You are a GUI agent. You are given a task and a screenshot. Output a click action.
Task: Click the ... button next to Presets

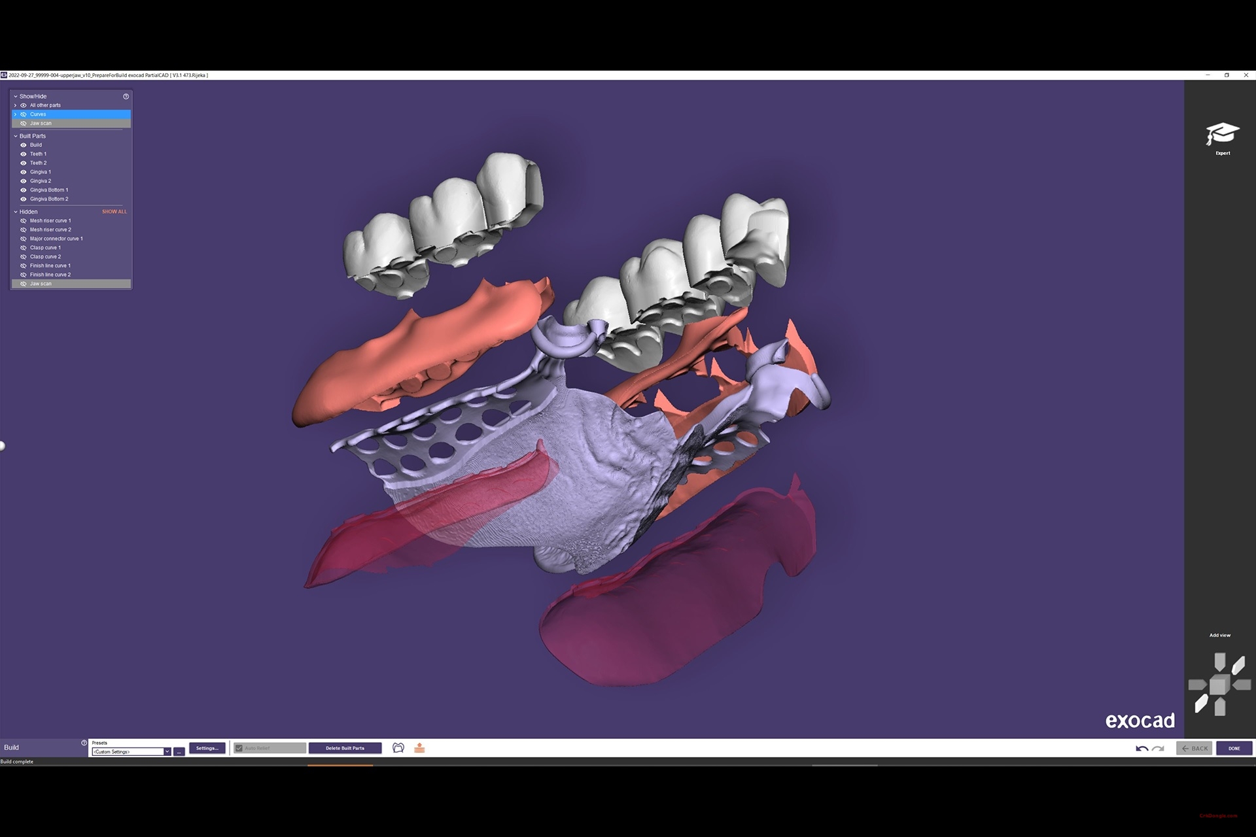click(179, 751)
